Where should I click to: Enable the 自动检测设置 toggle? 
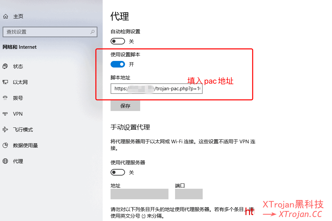(118, 41)
